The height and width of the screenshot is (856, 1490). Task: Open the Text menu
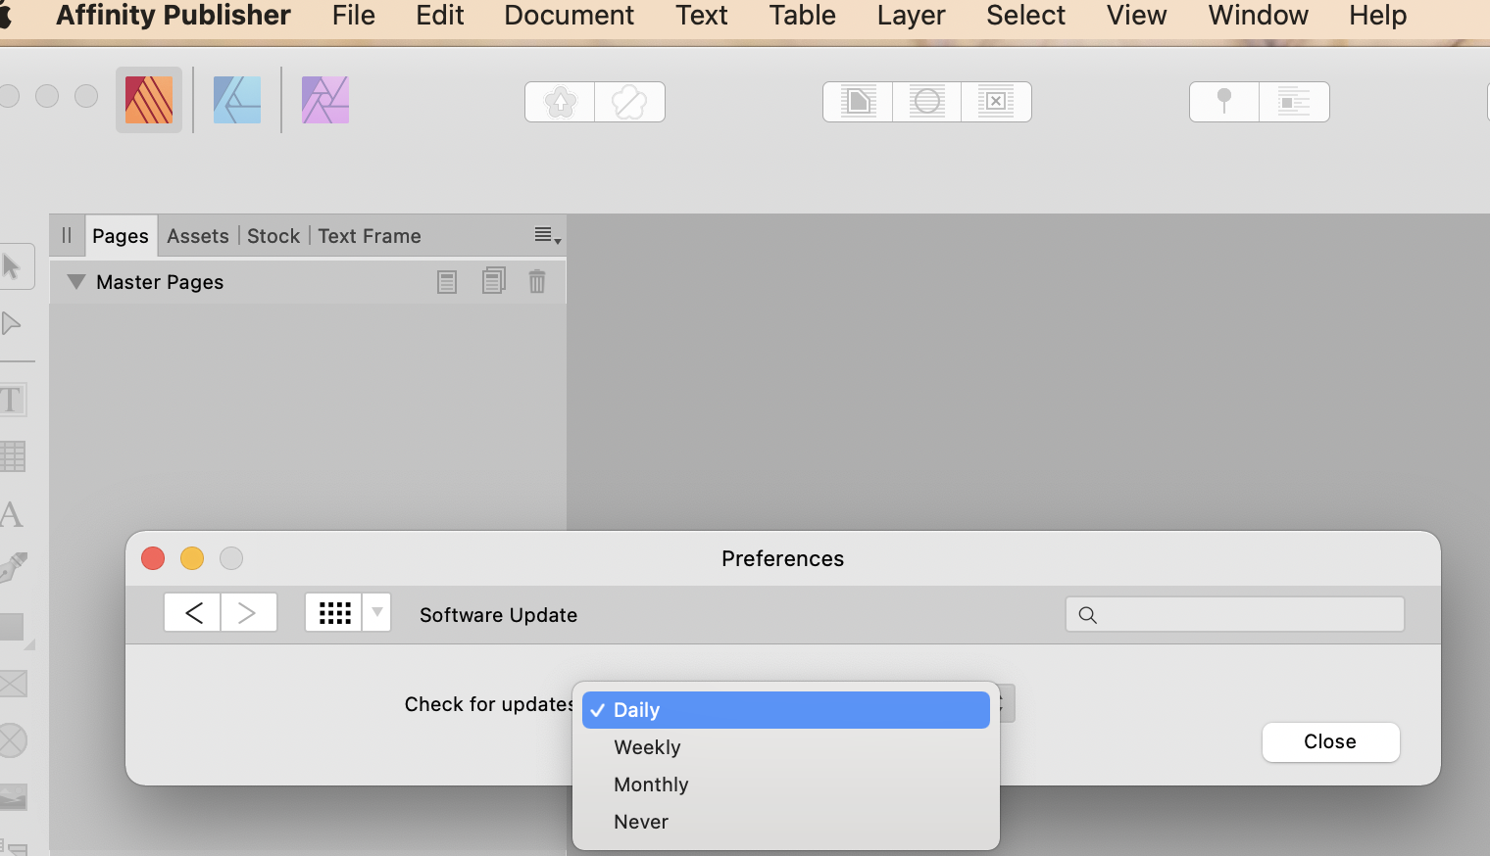(702, 16)
